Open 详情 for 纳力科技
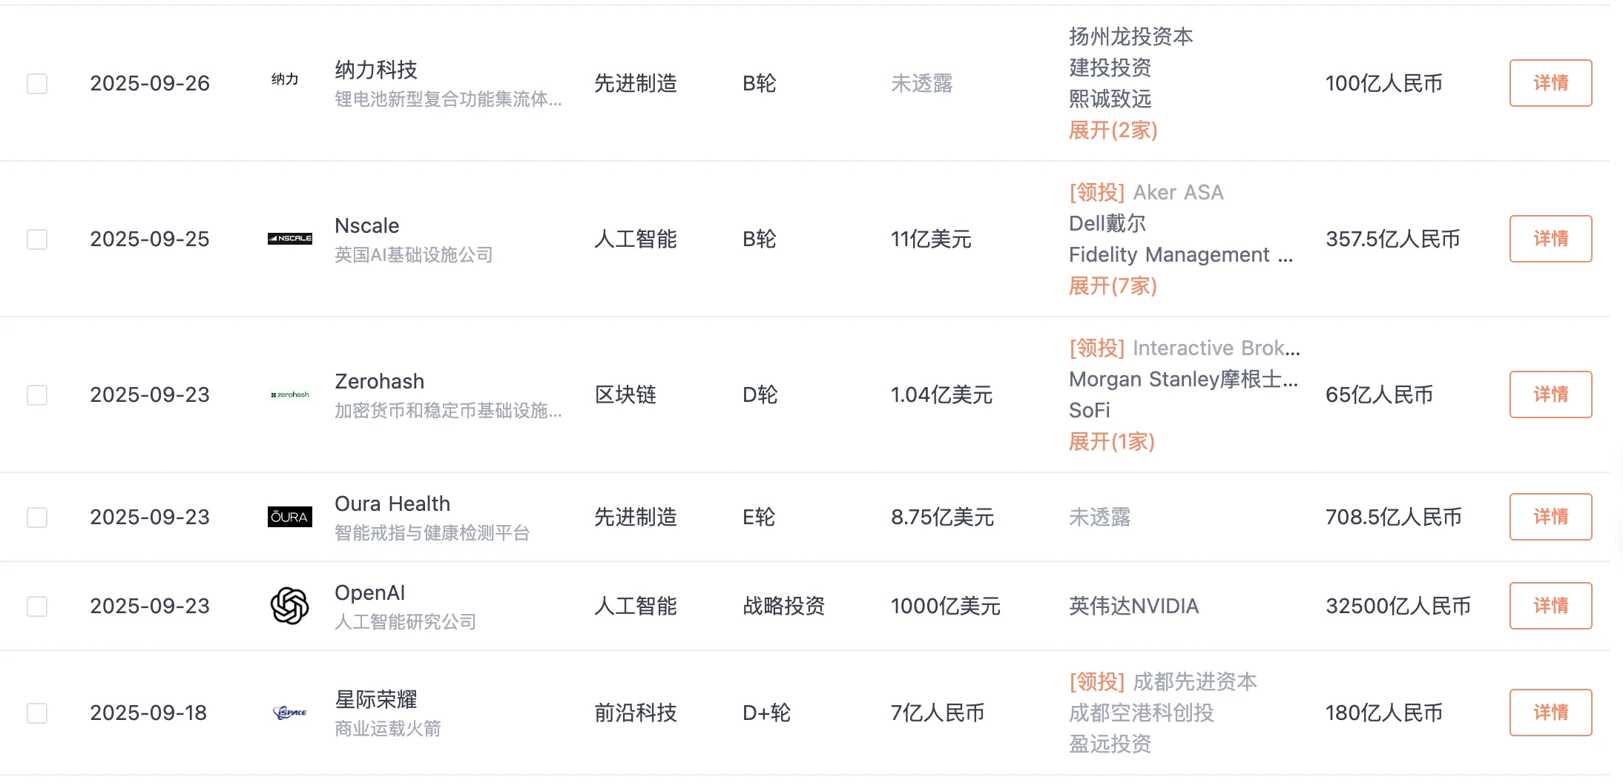Image resolution: width=1623 pixels, height=783 pixels. click(1550, 83)
